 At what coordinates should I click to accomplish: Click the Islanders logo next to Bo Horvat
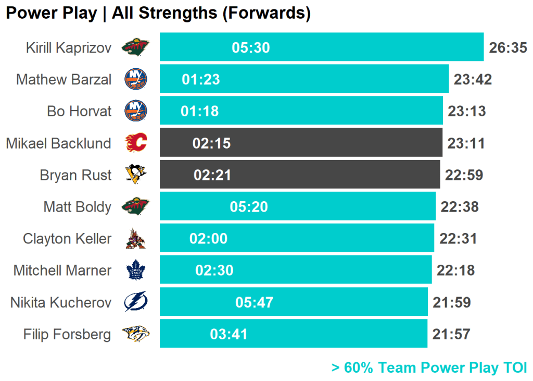(135, 111)
